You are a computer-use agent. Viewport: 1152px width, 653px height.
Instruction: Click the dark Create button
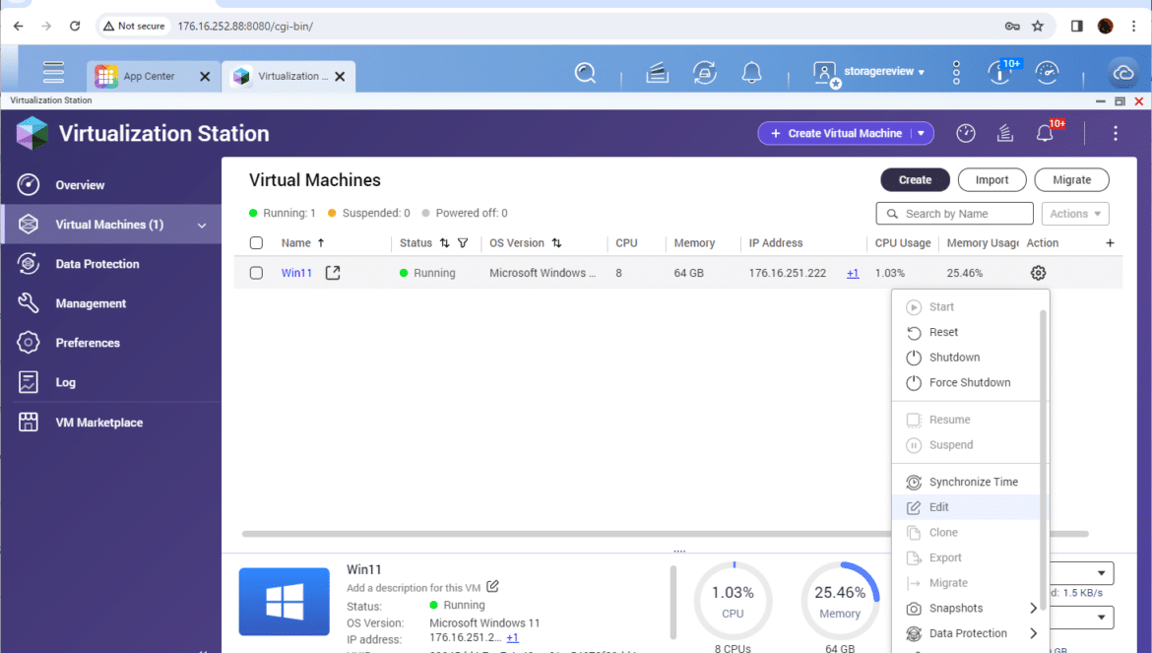coord(915,180)
